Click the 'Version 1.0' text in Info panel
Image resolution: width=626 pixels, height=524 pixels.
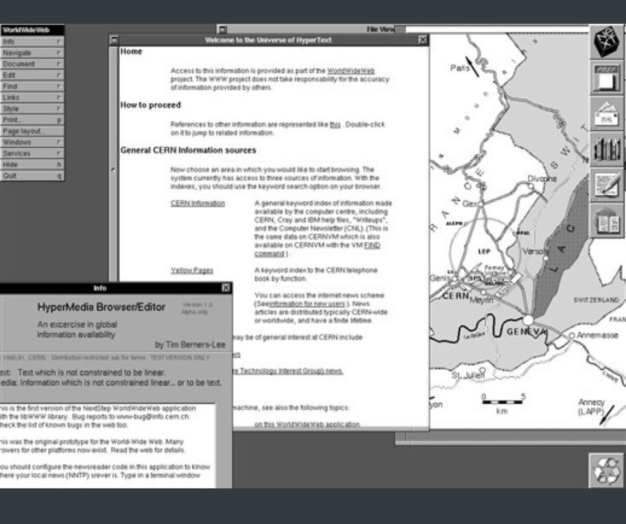197,305
